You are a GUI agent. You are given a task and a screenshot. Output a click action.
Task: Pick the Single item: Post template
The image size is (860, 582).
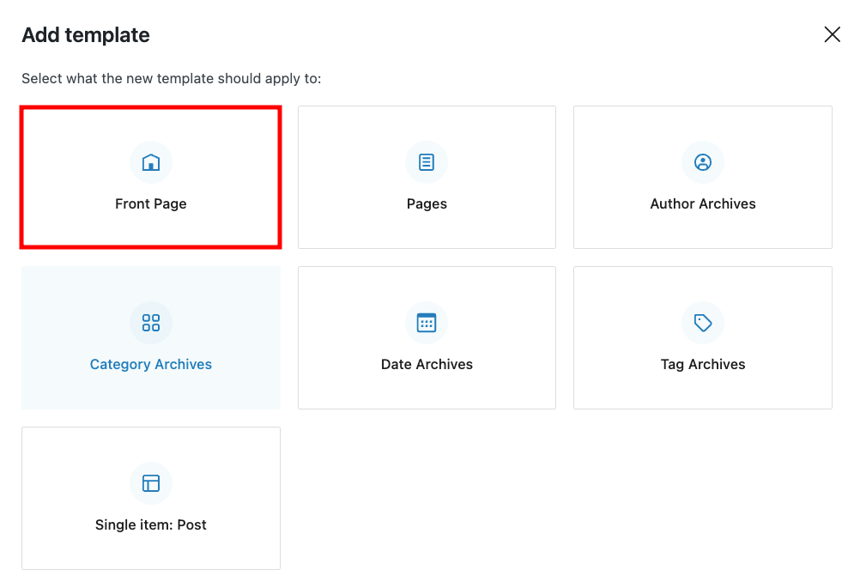click(151, 498)
